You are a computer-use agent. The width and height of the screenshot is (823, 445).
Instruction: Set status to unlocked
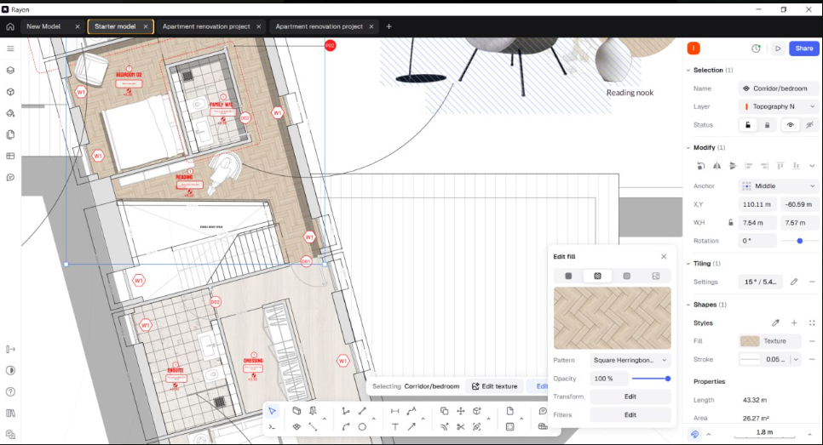pos(748,125)
